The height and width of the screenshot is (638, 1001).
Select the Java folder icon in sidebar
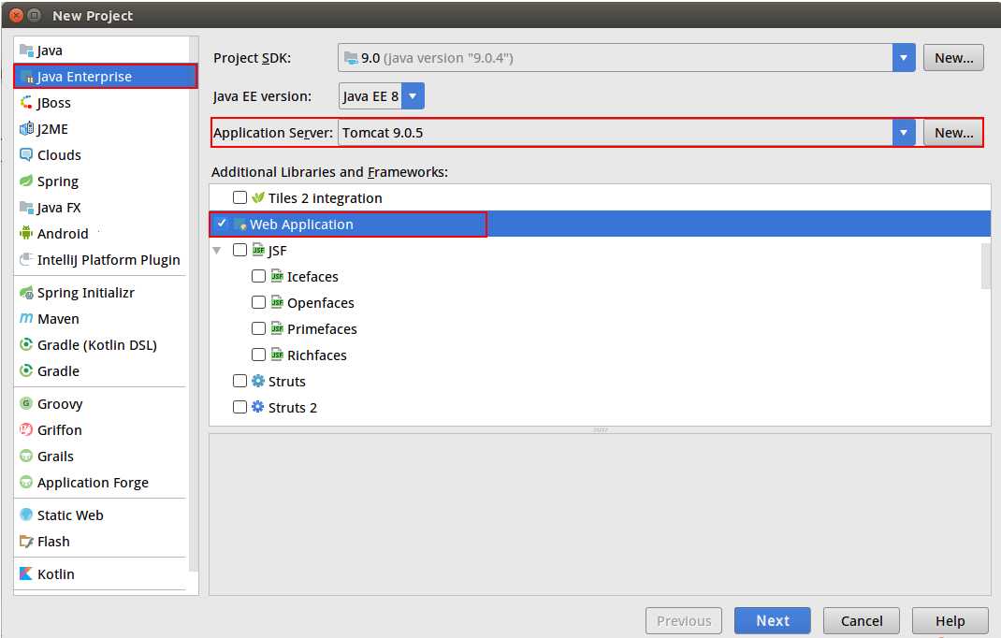click(x=26, y=50)
